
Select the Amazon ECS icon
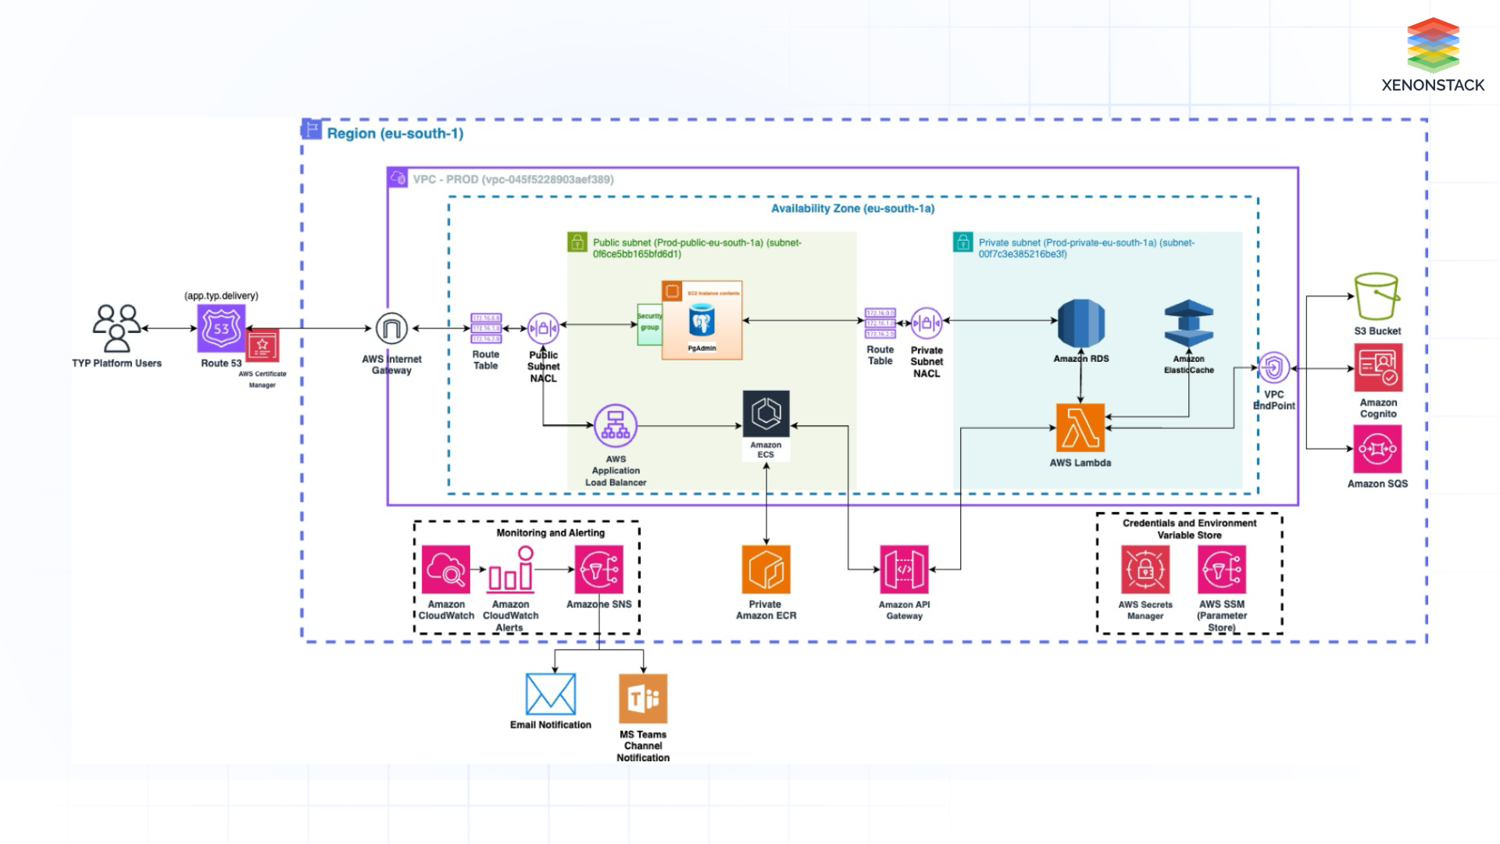[766, 415]
